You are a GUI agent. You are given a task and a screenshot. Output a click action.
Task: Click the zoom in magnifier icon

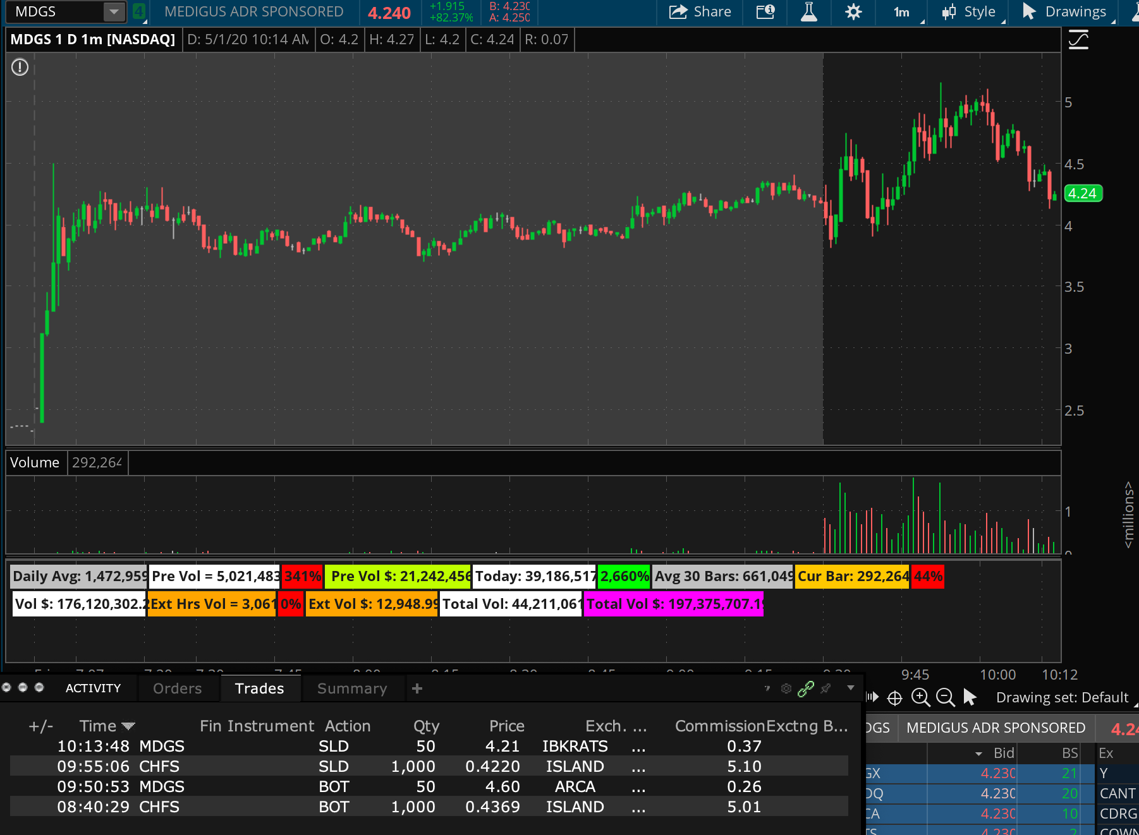click(x=920, y=697)
